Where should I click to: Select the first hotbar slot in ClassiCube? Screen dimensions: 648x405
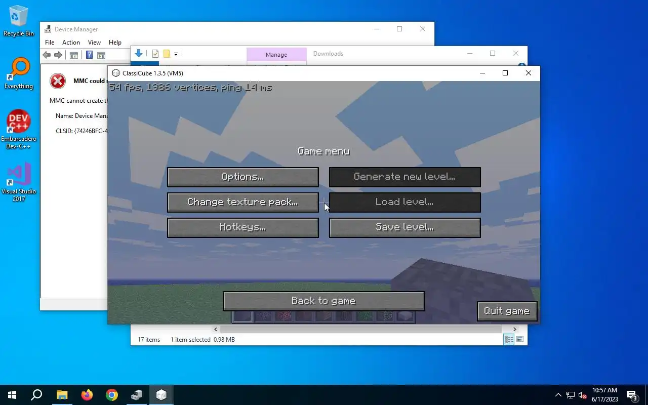pyautogui.click(x=242, y=316)
